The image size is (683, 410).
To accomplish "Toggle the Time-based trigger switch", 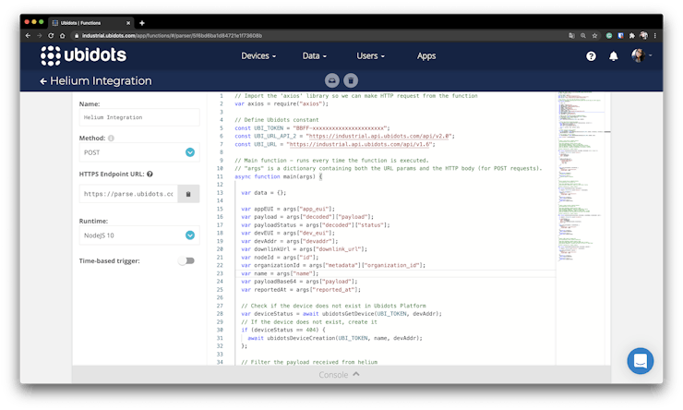I will pyautogui.click(x=186, y=261).
